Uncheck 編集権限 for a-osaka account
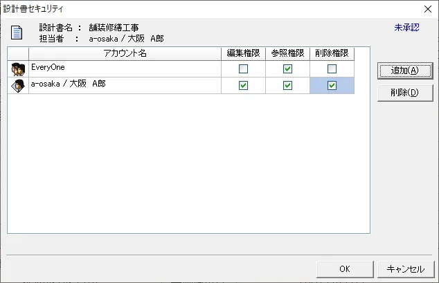 243,86
